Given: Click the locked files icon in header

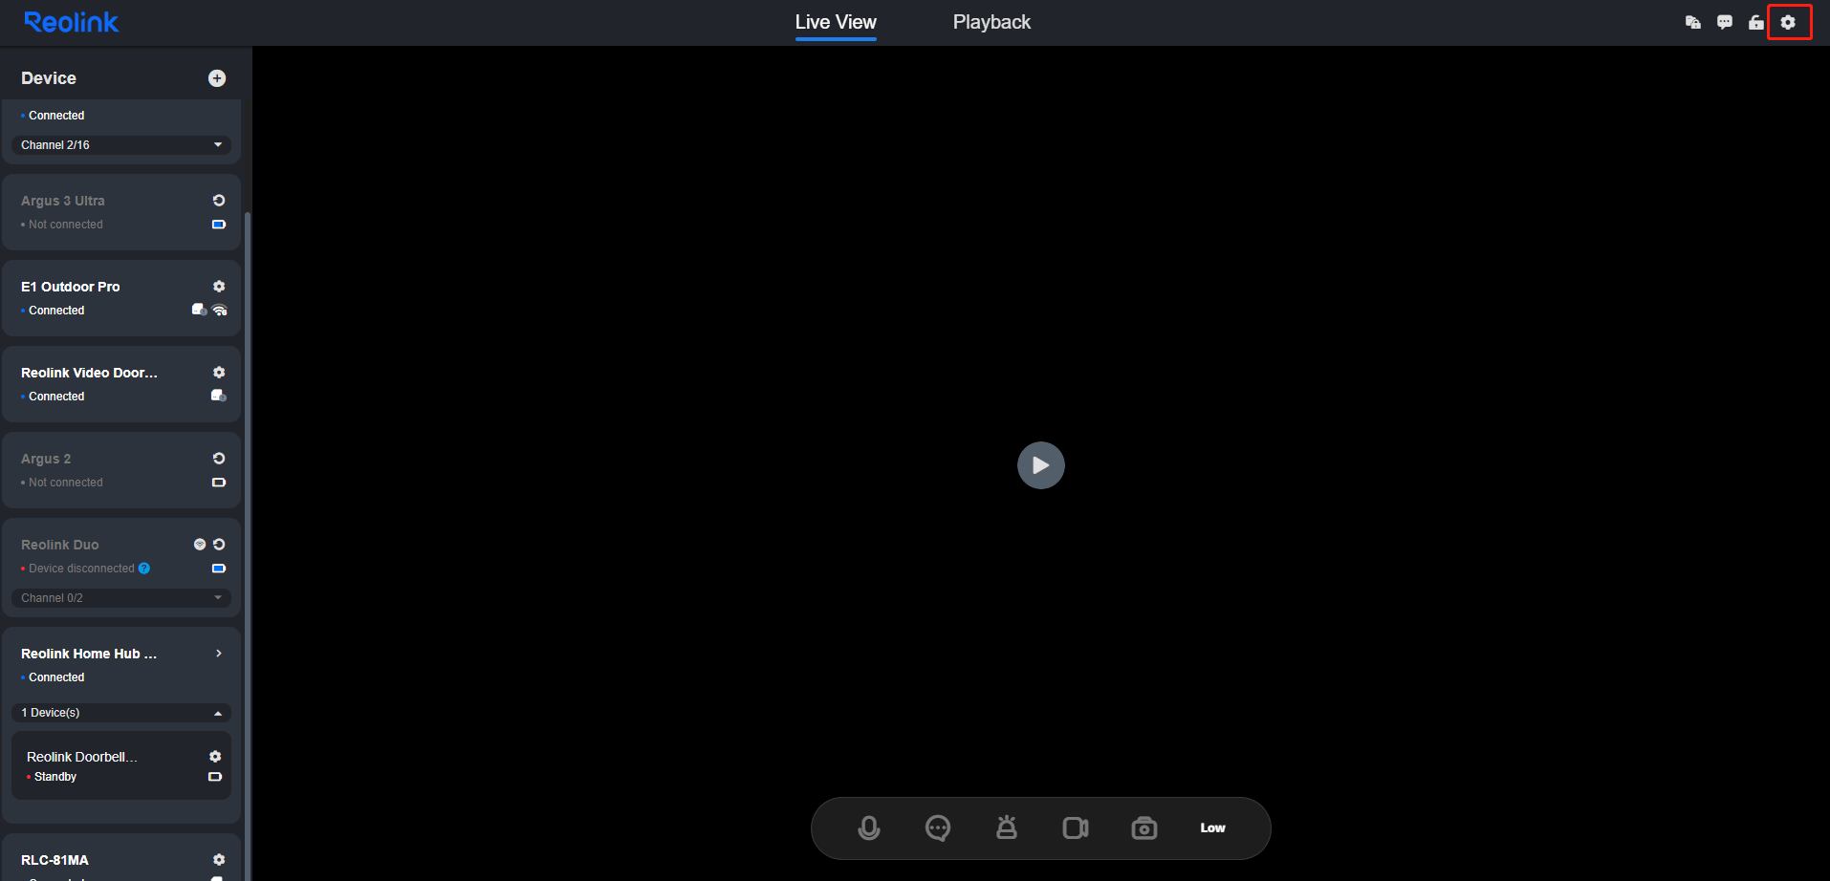Looking at the screenshot, I should pos(1693,22).
